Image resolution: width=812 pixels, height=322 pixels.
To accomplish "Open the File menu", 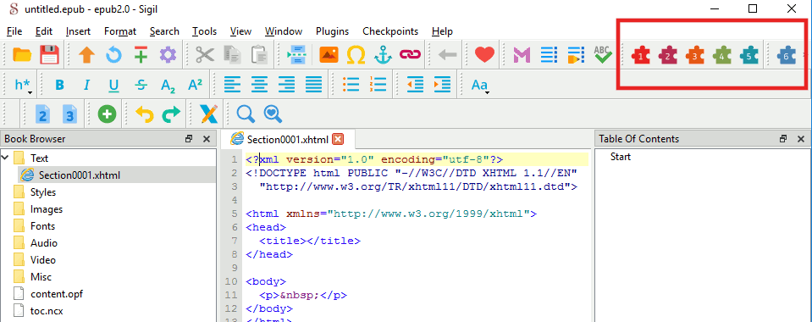I will click(14, 31).
